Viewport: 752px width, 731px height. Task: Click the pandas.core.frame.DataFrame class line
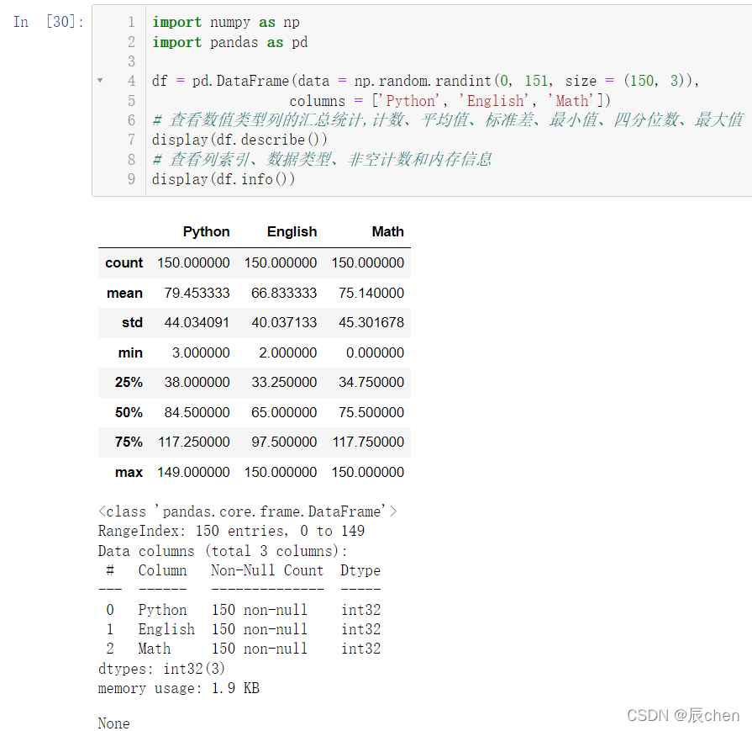248,511
